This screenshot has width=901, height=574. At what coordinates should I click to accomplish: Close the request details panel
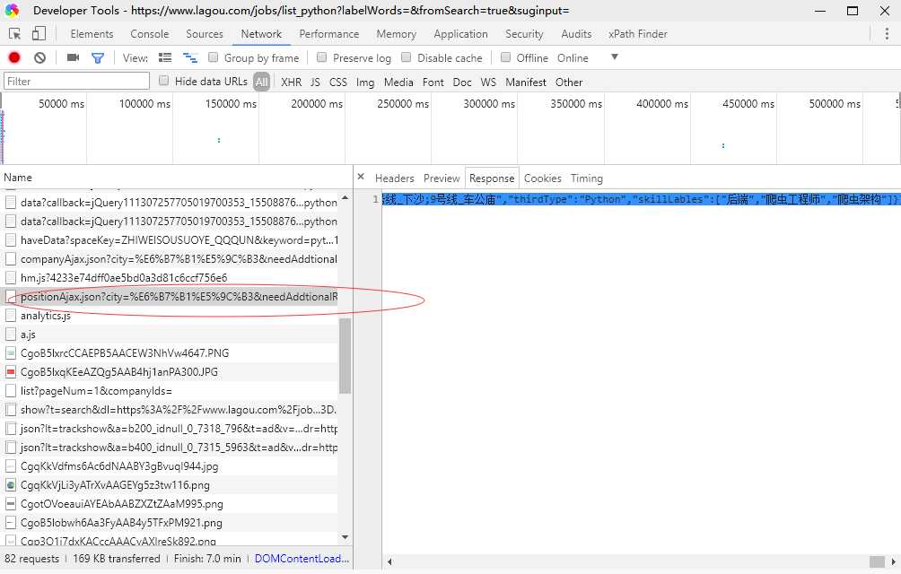[361, 177]
